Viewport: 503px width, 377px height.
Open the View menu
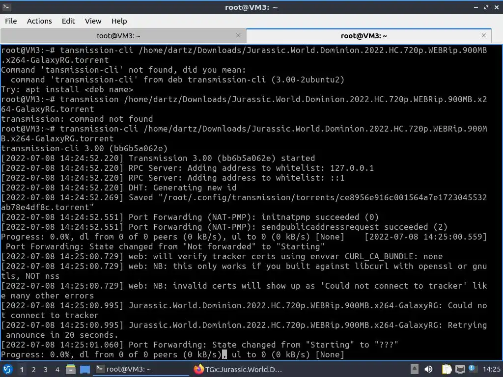(x=93, y=21)
